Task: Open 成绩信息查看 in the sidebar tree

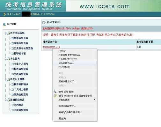Action: [x=21, y=43]
